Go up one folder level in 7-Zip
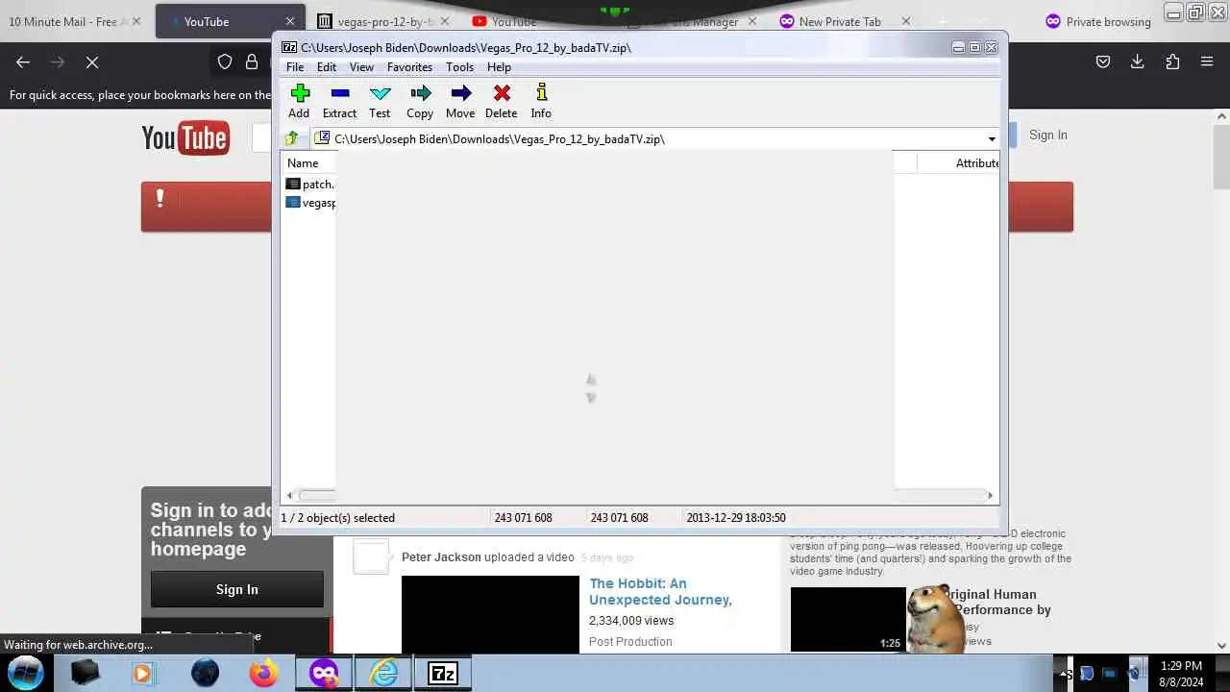1230x692 pixels. [292, 138]
